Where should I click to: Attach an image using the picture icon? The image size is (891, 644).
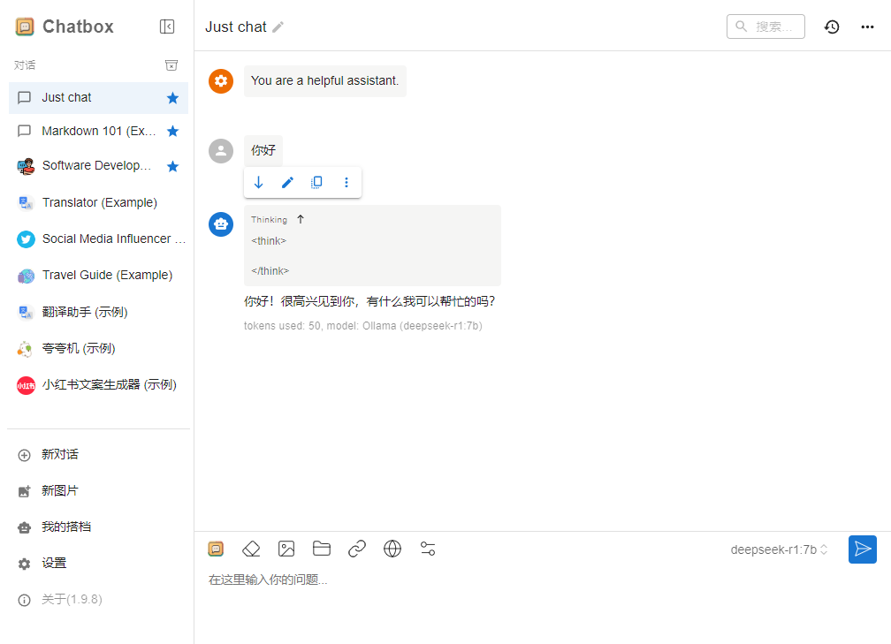point(286,549)
